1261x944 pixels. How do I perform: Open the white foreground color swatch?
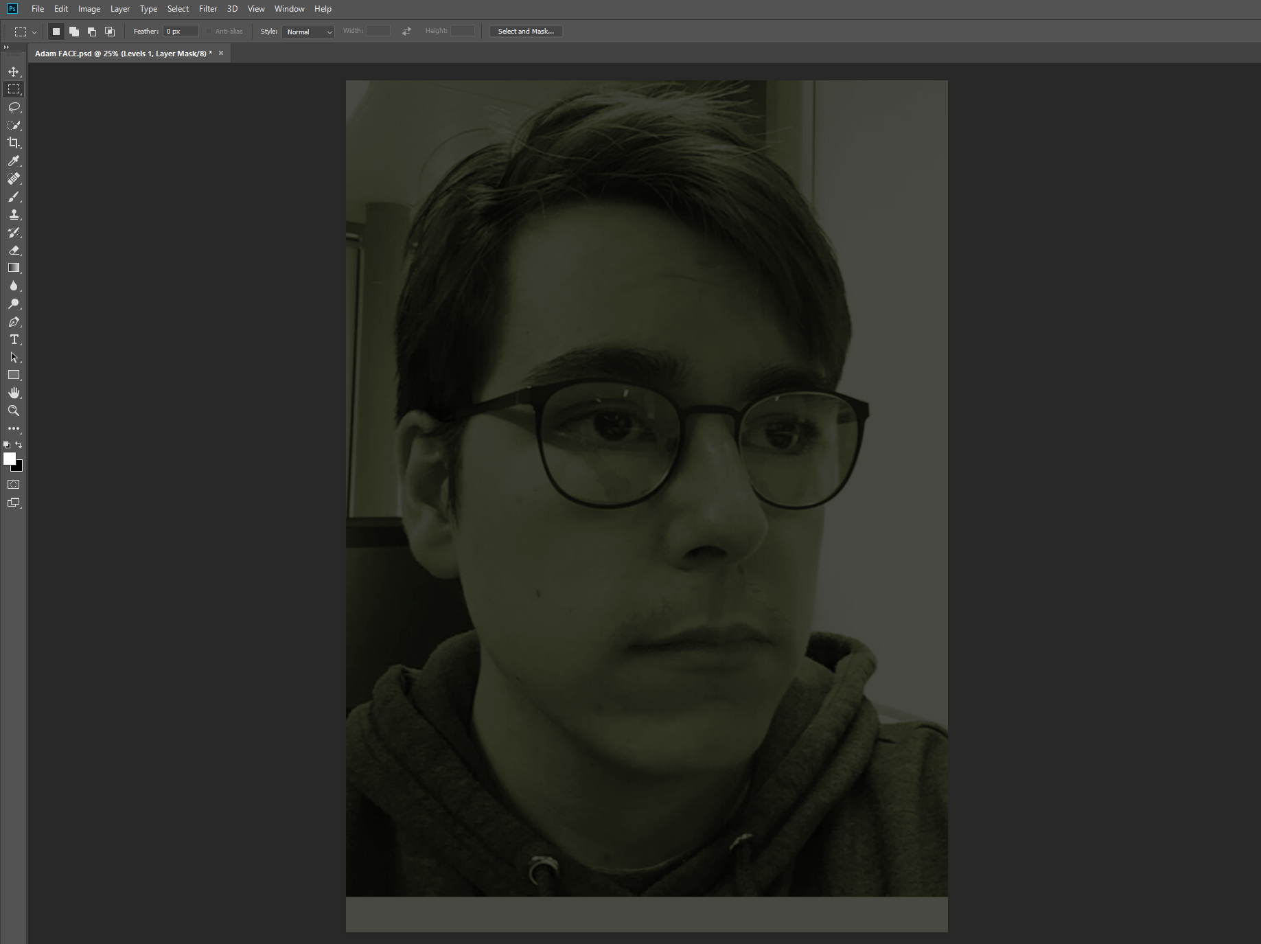click(x=9, y=459)
